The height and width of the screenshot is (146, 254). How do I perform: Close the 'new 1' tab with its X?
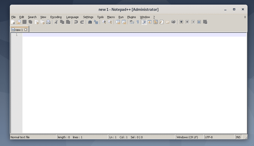[x=26, y=30]
